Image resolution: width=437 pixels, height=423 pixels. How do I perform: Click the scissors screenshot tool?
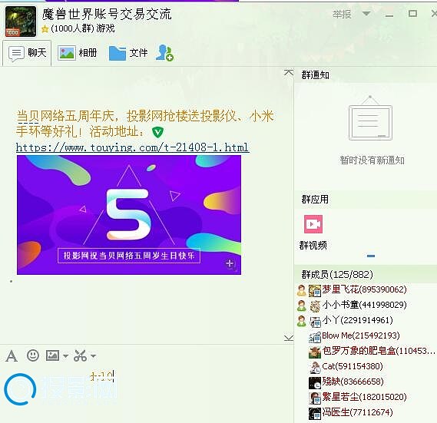(x=81, y=355)
